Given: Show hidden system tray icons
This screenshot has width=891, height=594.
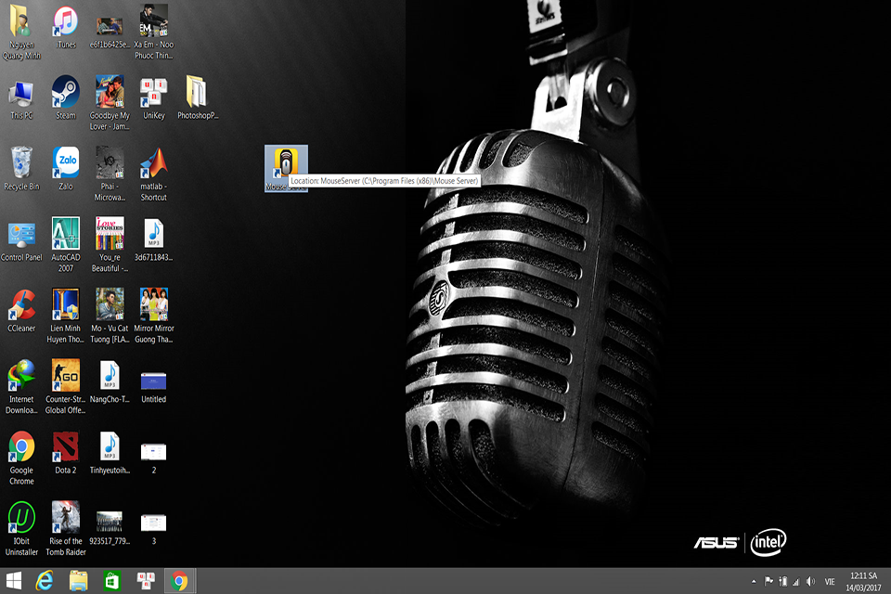Looking at the screenshot, I should point(754,582).
